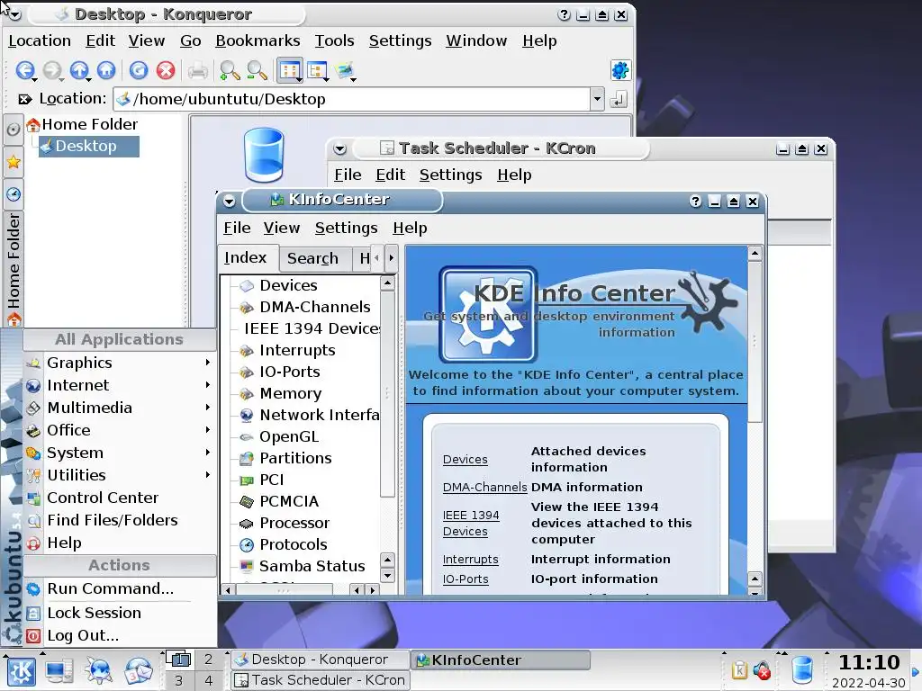Follow the IEEE 1394 Devices link

[470, 523]
